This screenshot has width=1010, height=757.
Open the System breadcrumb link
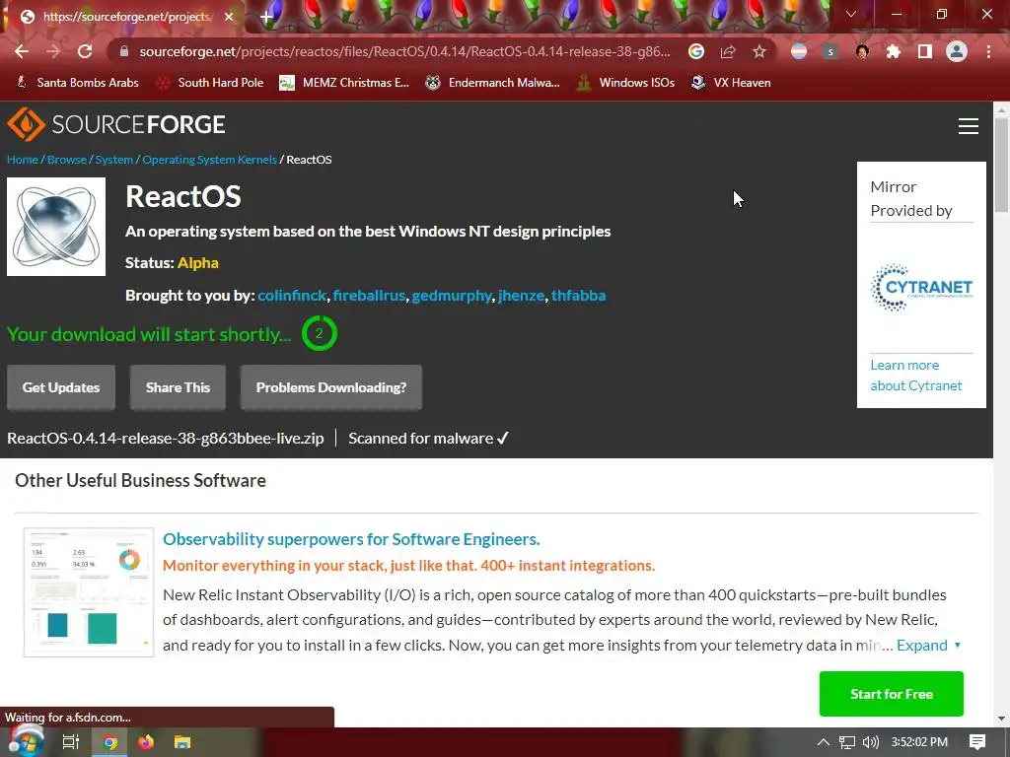tap(114, 160)
